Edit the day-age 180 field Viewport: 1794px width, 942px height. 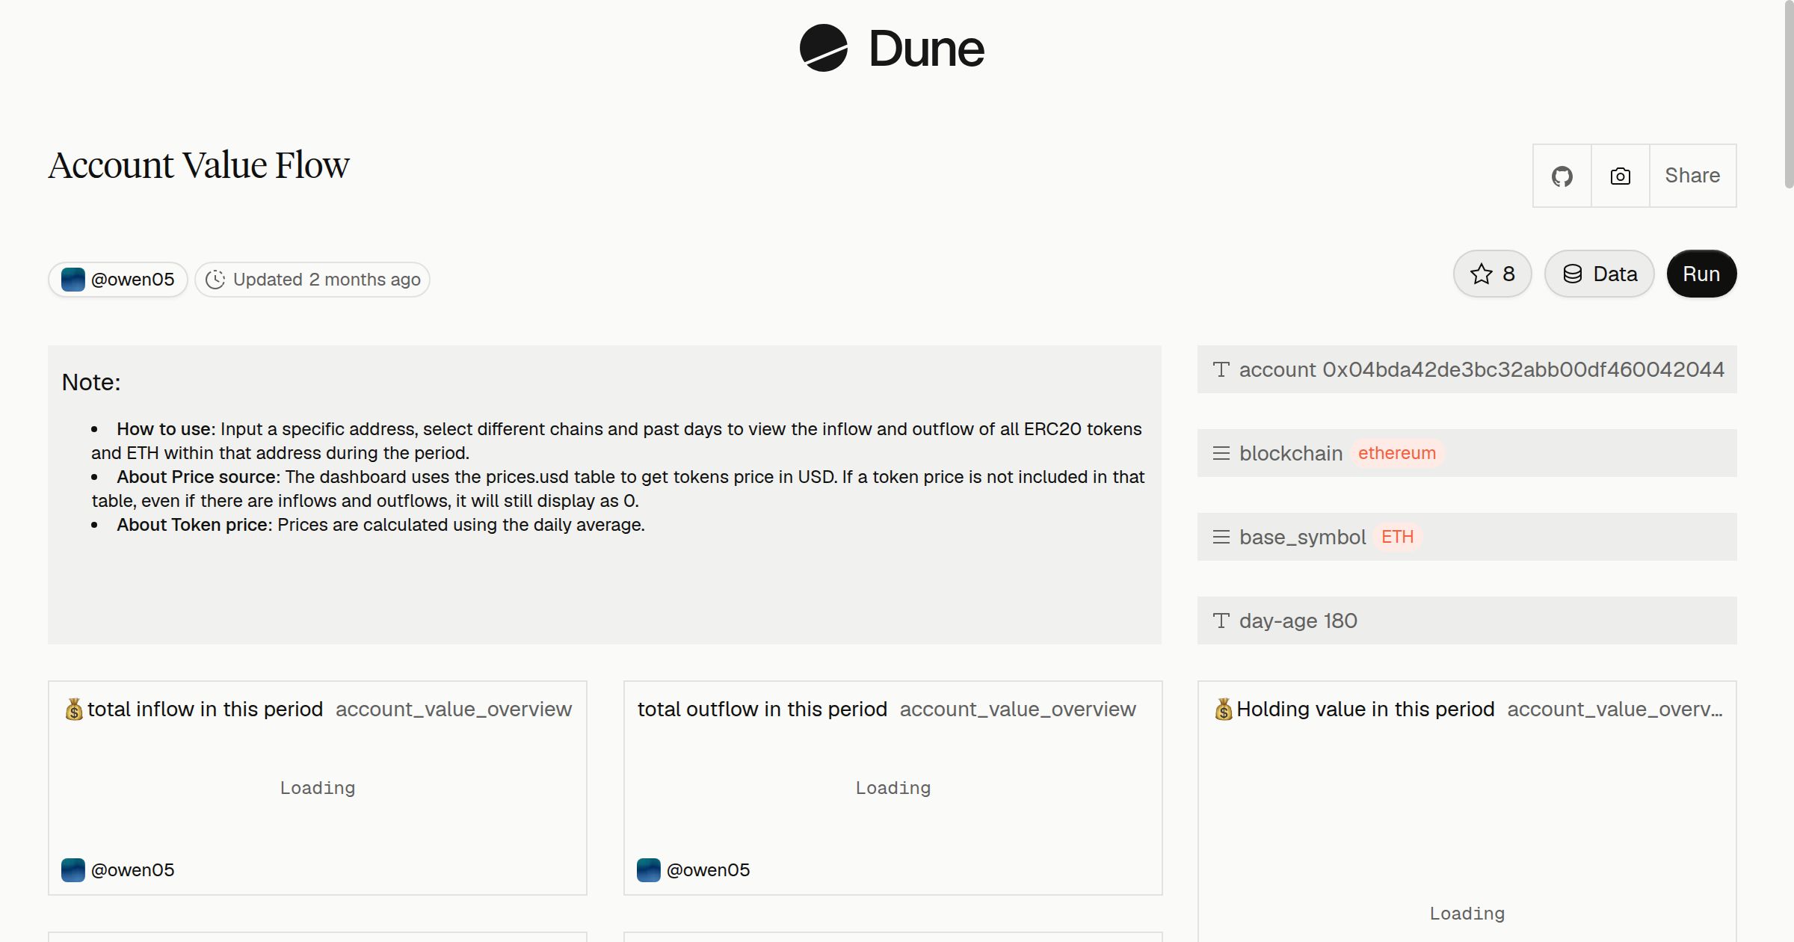1467,621
